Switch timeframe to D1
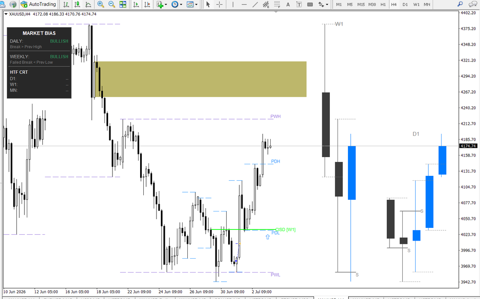Image resolution: width=480 pixels, height=299 pixels. click(405, 4)
